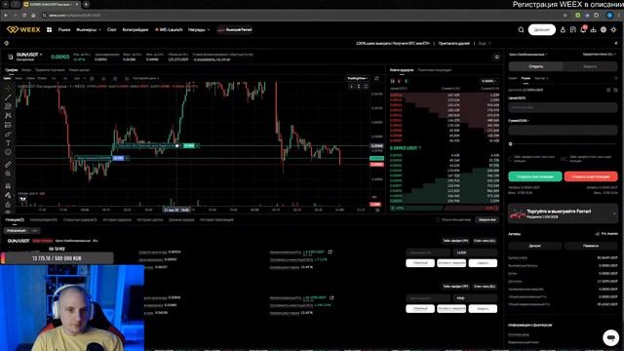The width and height of the screenshot is (624, 351).
Task: Switch to the Рыночные сделки tab
Action: (x=434, y=70)
